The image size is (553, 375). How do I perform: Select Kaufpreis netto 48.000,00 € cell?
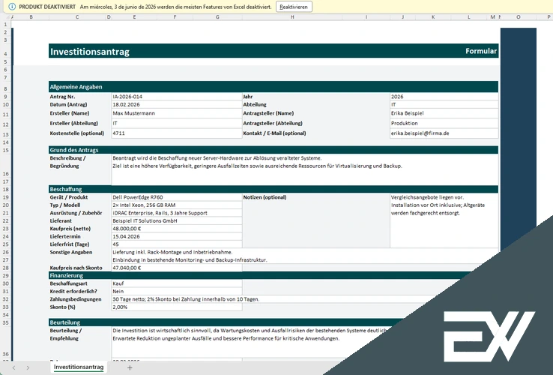coord(177,229)
